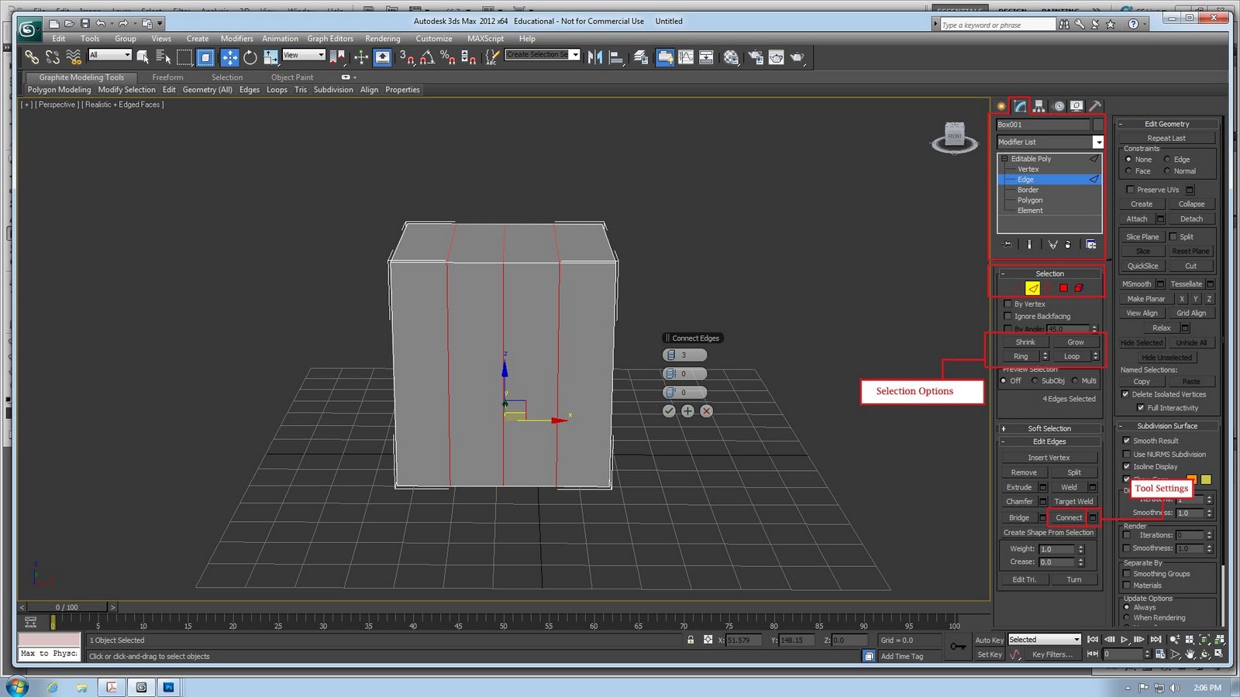Image resolution: width=1240 pixels, height=697 pixels.
Task: Confirm Connect Edges with OK checkmark
Action: [669, 411]
